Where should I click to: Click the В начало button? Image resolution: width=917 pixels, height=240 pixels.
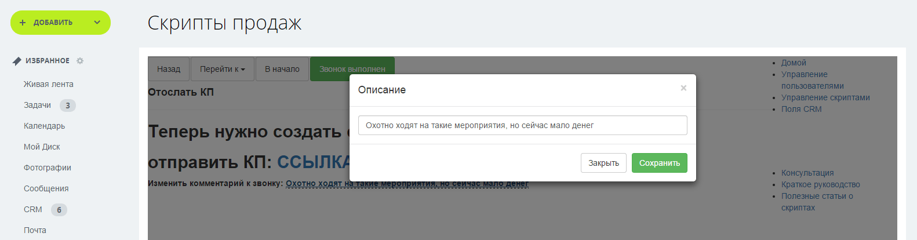(282, 69)
